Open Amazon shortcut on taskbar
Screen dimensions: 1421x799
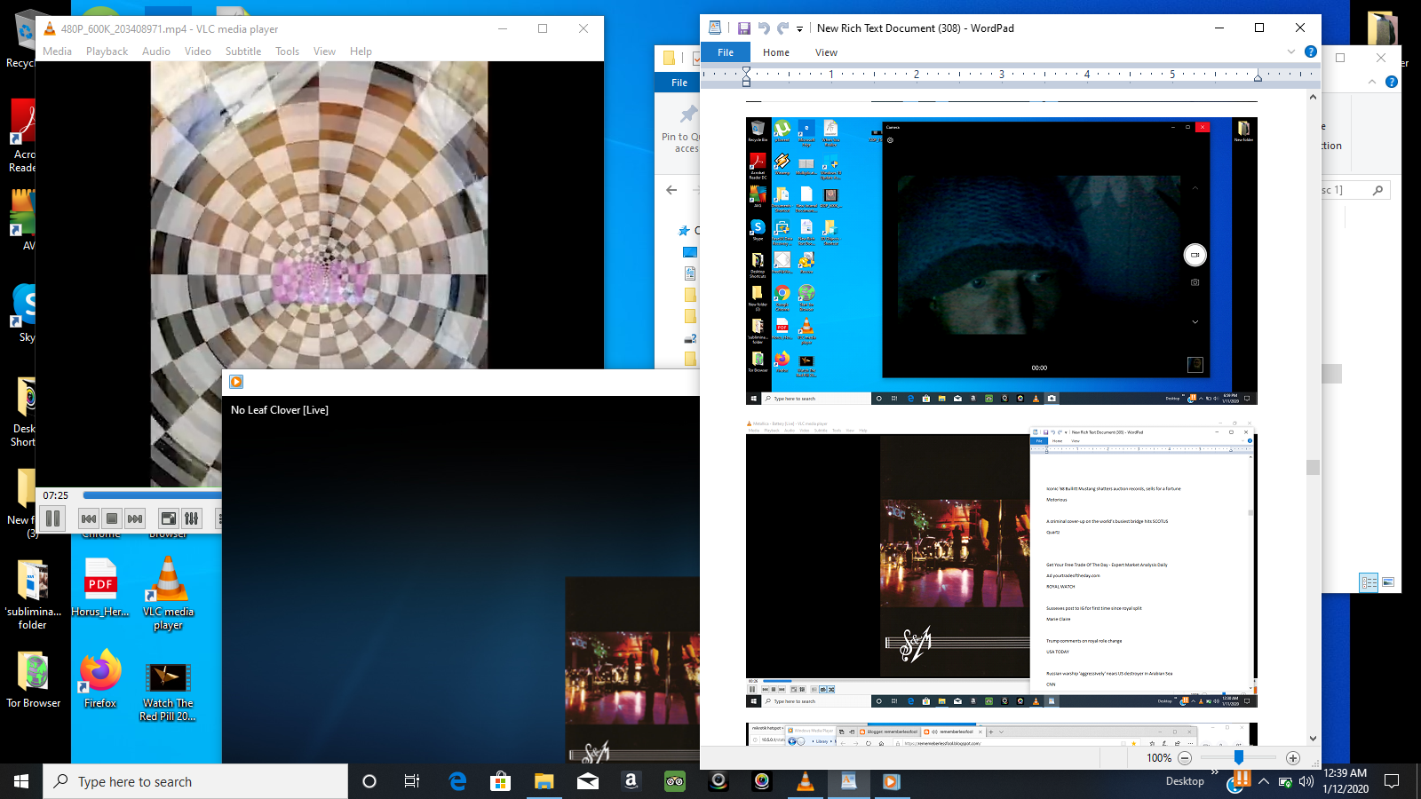631,781
